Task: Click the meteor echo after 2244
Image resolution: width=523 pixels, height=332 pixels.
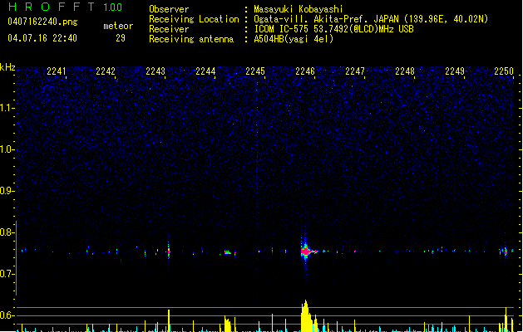Action: pyautogui.click(x=228, y=252)
